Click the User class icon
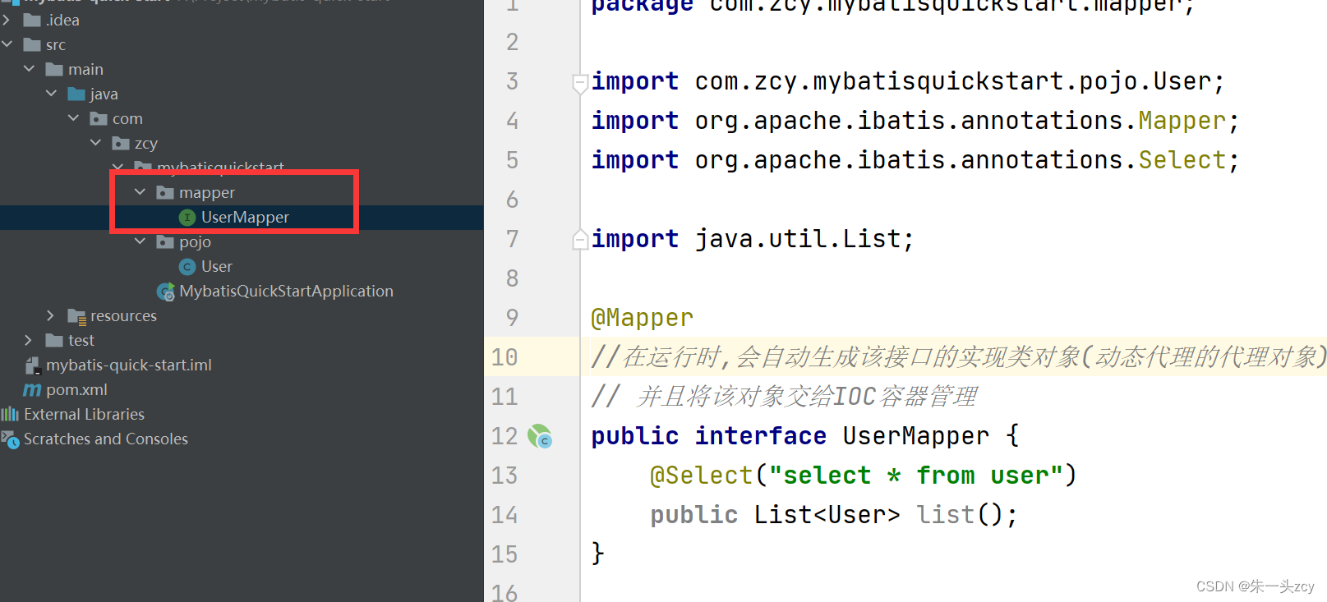This screenshot has width=1327, height=602. [x=187, y=266]
